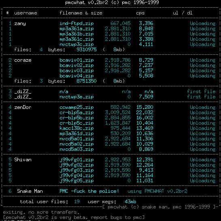Select mp3a361c.zip in zany's list
The height and width of the screenshot is (221, 221).
coord(76,39)
